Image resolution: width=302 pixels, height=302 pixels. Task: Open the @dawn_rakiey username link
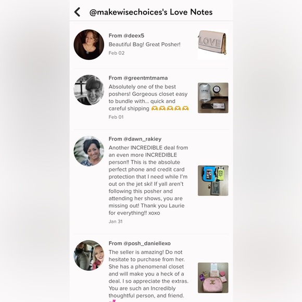pyautogui.click(x=142, y=139)
